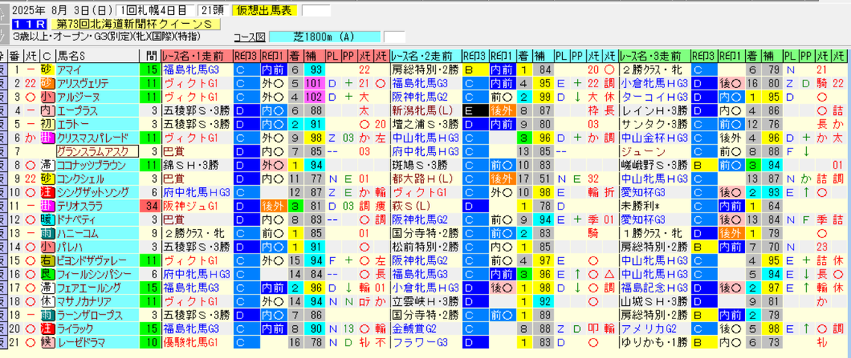This screenshot has height=358, width=851.
Task: Select the 11R race number label
Action: pyautogui.click(x=29, y=24)
